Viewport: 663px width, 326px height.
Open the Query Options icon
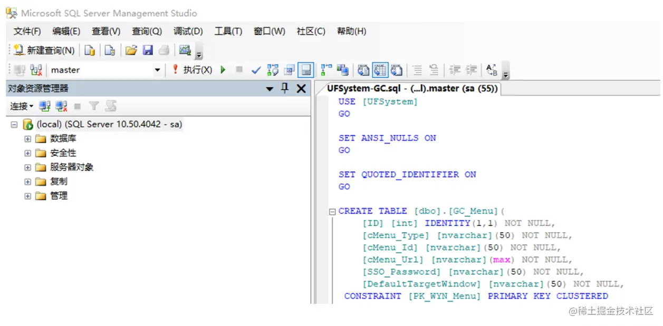(x=289, y=70)
